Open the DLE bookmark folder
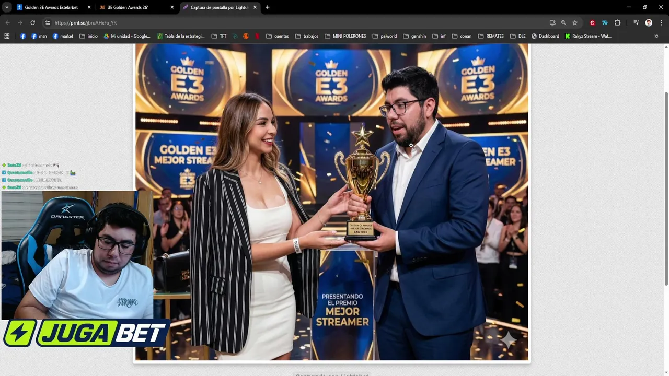The image size is (669, 376). point(517,36)
